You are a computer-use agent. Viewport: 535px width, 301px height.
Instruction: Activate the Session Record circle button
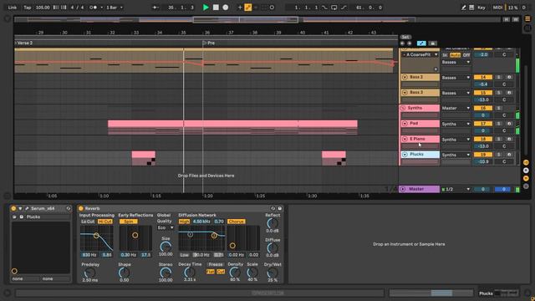click(272, 8)
